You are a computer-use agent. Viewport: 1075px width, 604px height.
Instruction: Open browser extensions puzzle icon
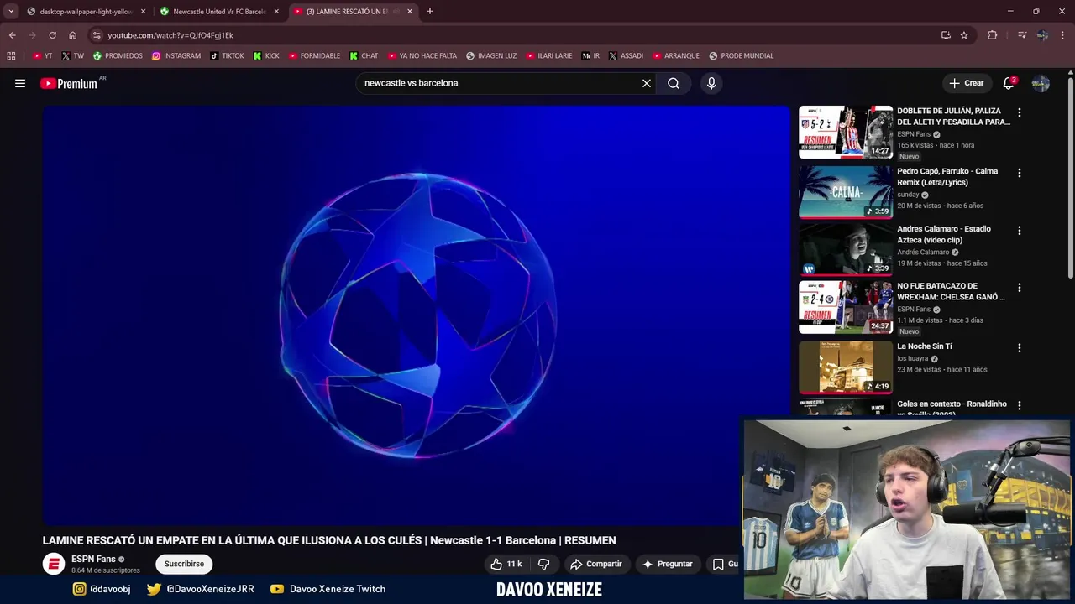[x=992, y=35]
